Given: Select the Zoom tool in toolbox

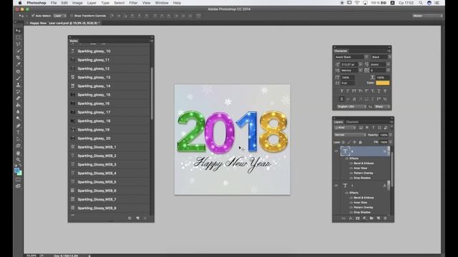Looking at the screenshot, I should click(x=18, y=160).
